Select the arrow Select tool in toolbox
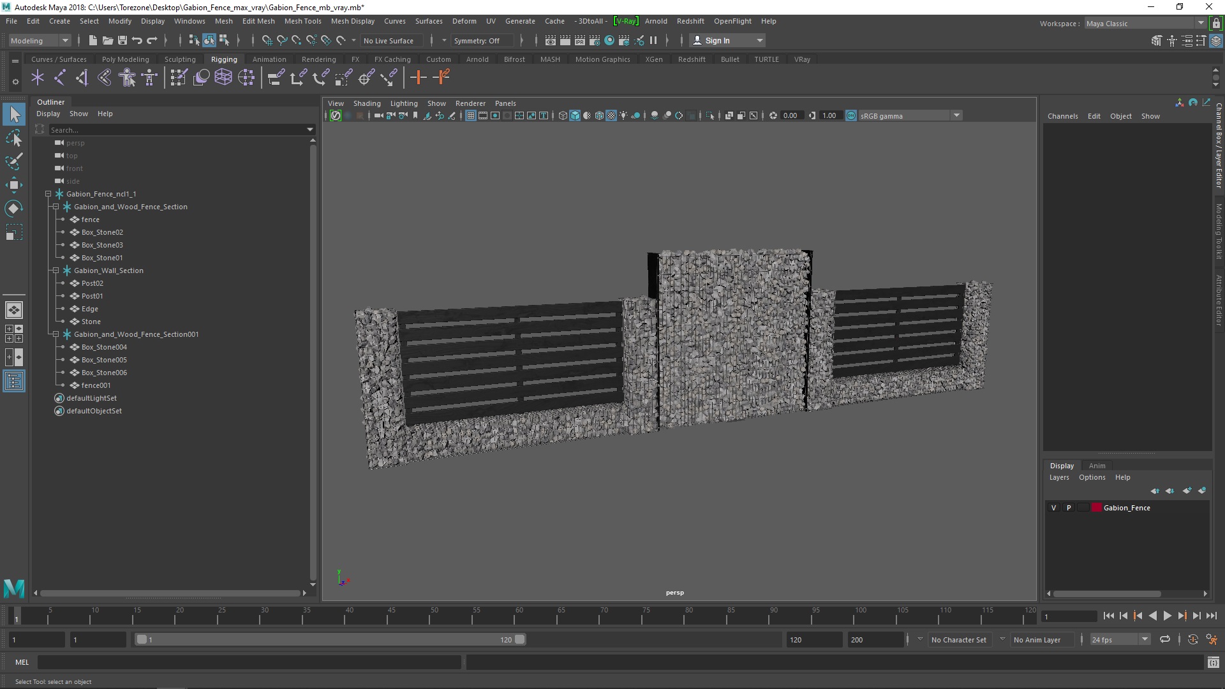Image resolution: width=1225 pixels, height=689 pixels. [x=14, y=115]
